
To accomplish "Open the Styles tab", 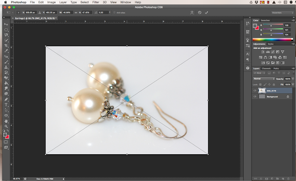I will point(271,44).
